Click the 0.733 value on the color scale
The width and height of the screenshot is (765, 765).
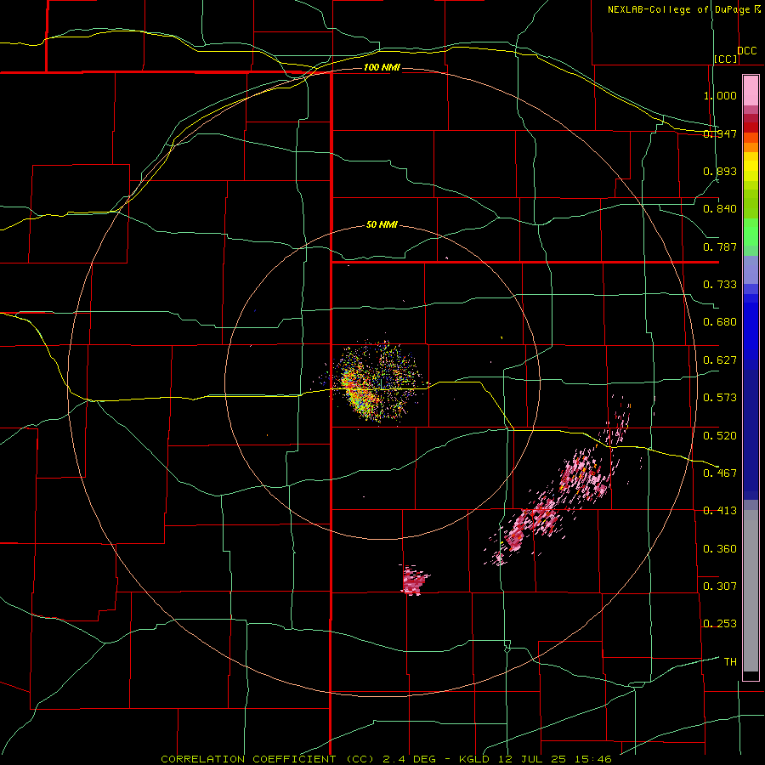click(x=720, y=285)
